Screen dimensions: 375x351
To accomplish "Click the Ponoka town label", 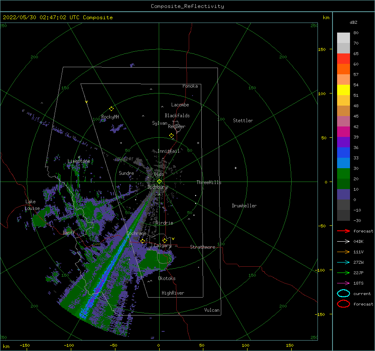I will (x=190, y=86).
